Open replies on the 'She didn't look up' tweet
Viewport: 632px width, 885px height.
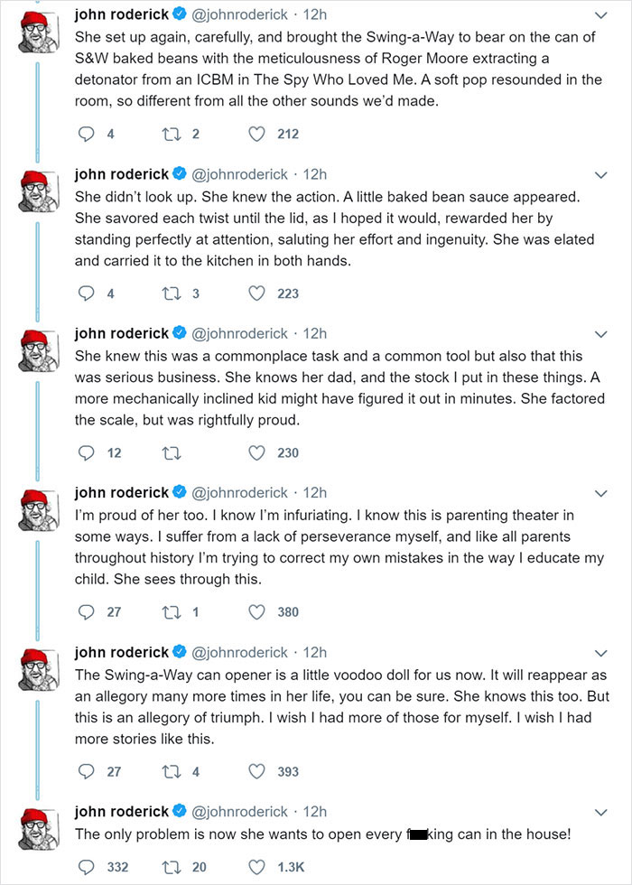[87, 293]
